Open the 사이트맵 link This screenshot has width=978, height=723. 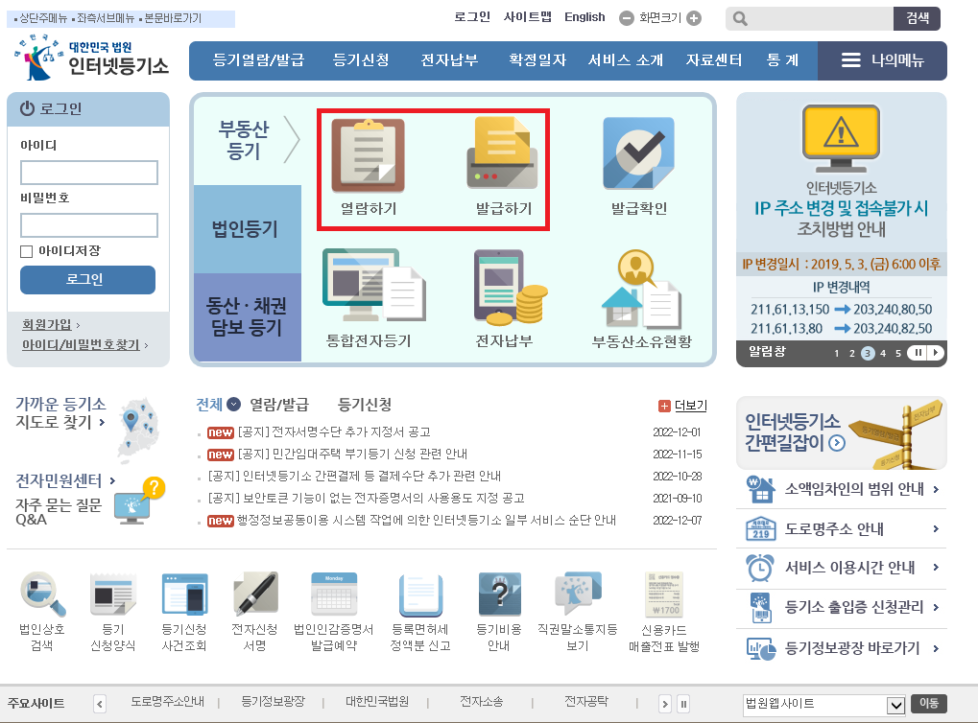pos(528,17)
